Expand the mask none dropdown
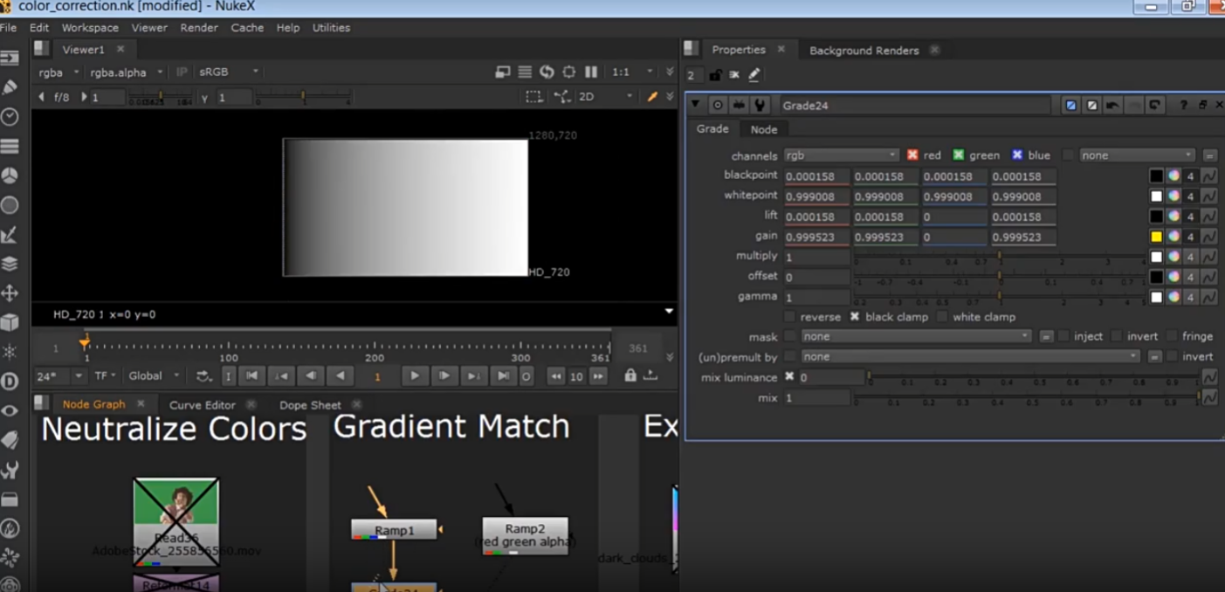The width and height of the screenshot is (1225, 592). [915, 336]
